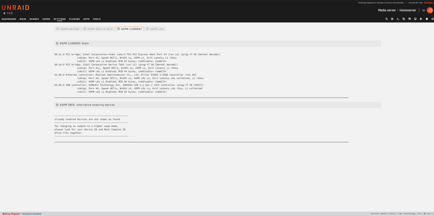Click the Array Stopped status text
Viewport: 434px width, 216px height.
point(13,214)
